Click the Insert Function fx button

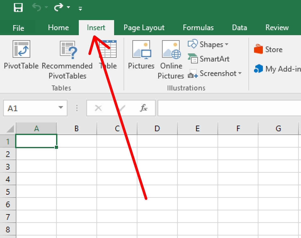pyautogui.click(x=144, y=108)
